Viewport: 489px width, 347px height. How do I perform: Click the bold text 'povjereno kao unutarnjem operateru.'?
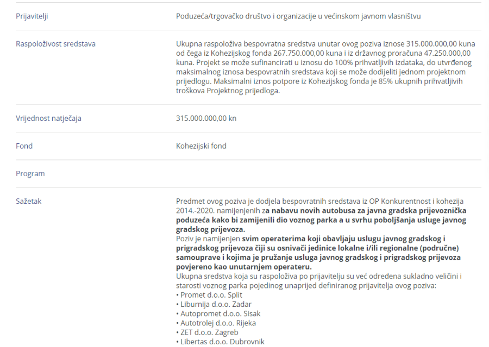[244, 267]
